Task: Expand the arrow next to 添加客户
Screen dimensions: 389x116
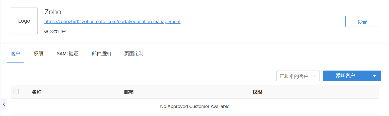Action: pyautogui.click(x=374, y=76)
